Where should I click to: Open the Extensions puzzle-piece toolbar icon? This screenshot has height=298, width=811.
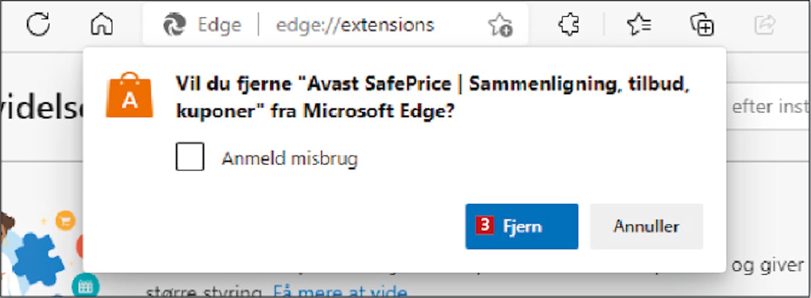point(568,25)
